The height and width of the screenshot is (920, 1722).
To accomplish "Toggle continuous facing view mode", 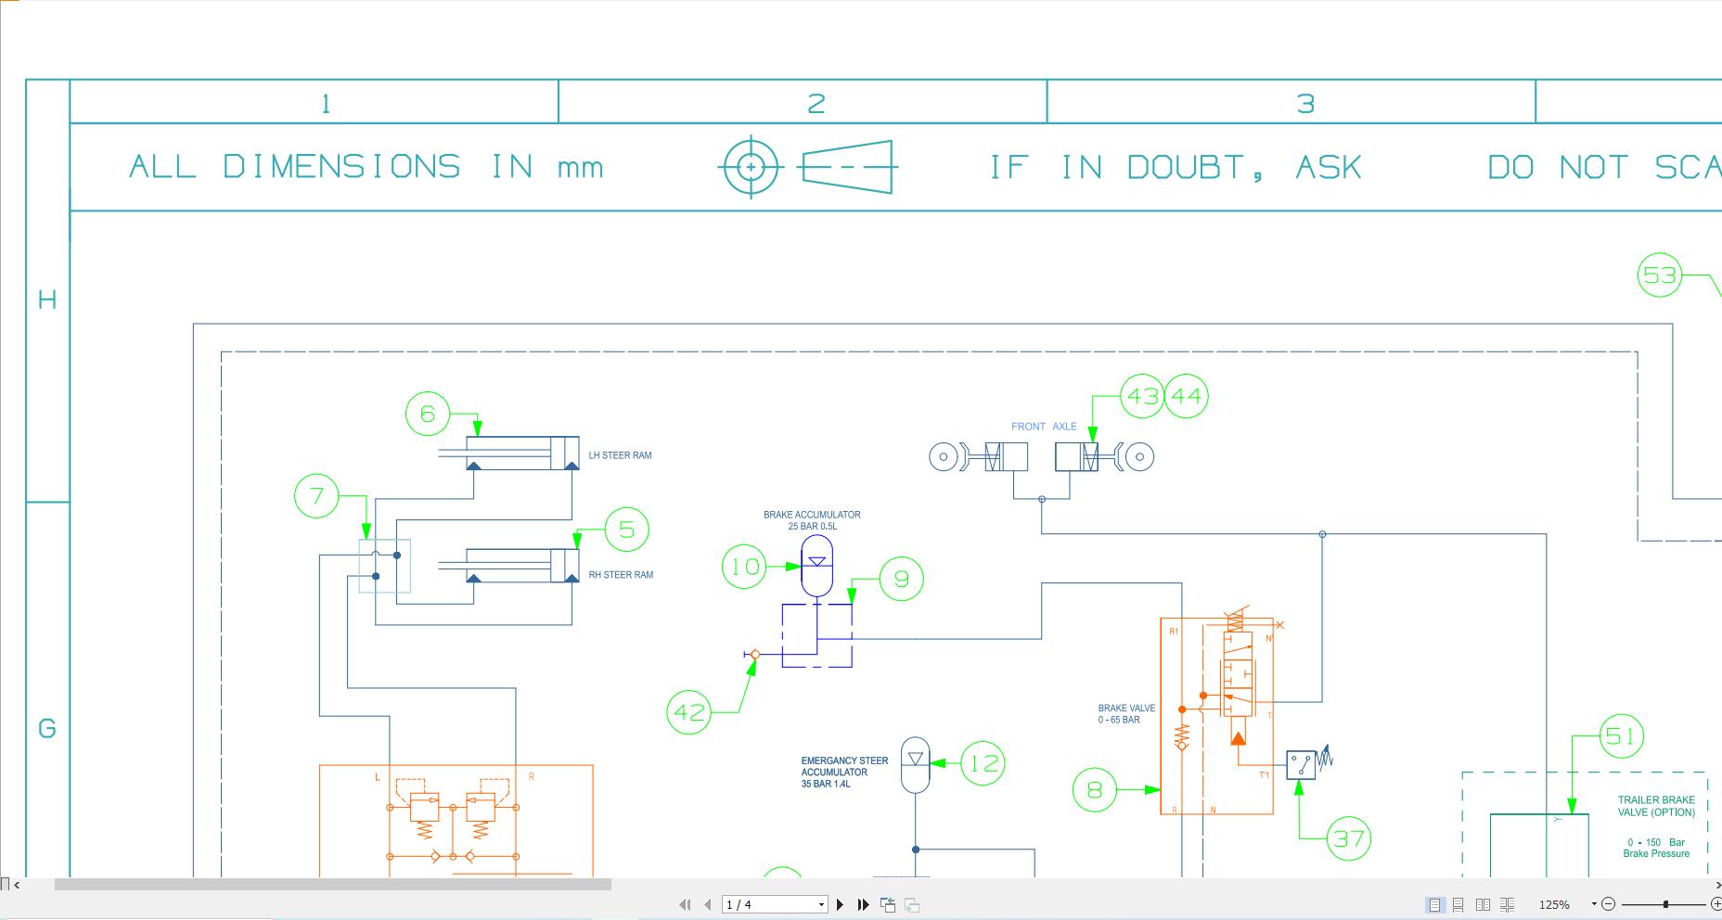I will coord(1507,904).
